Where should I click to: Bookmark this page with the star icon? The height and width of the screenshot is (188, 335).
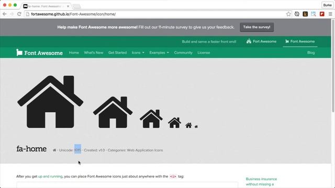(288, 14)
